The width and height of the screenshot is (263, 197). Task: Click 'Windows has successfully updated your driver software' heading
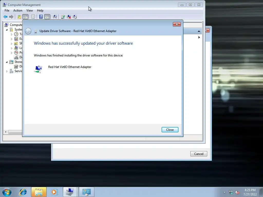tap(83, 43)
